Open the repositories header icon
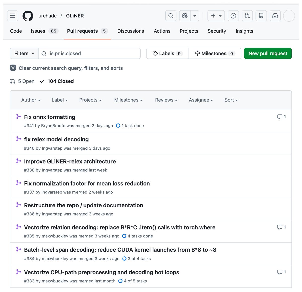 [x=261, y=16]
